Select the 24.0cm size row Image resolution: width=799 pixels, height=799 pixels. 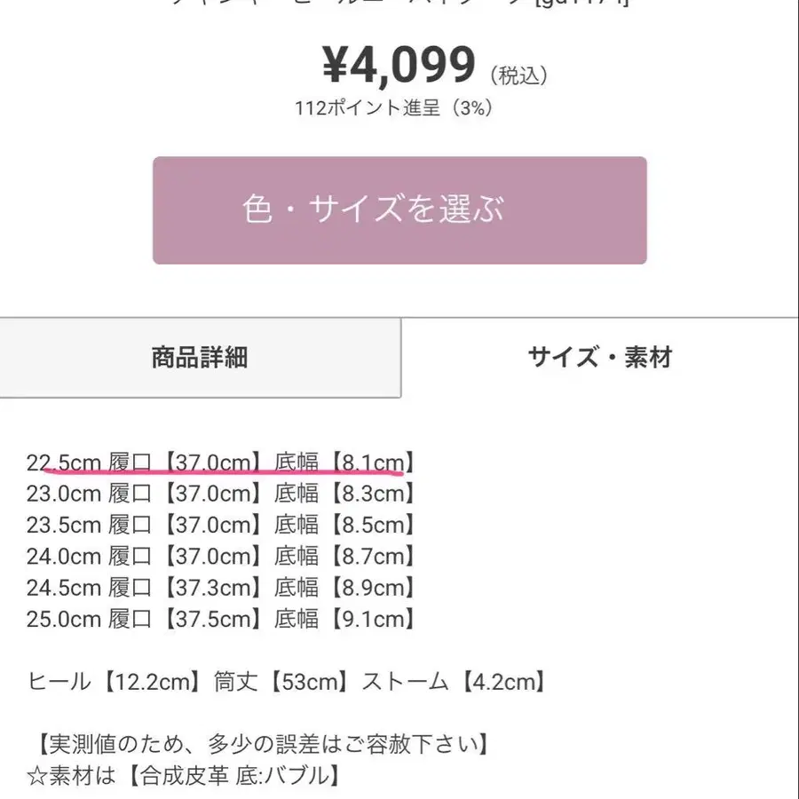[219, 556]
